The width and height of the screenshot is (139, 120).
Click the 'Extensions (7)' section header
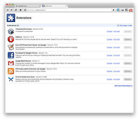13,25
